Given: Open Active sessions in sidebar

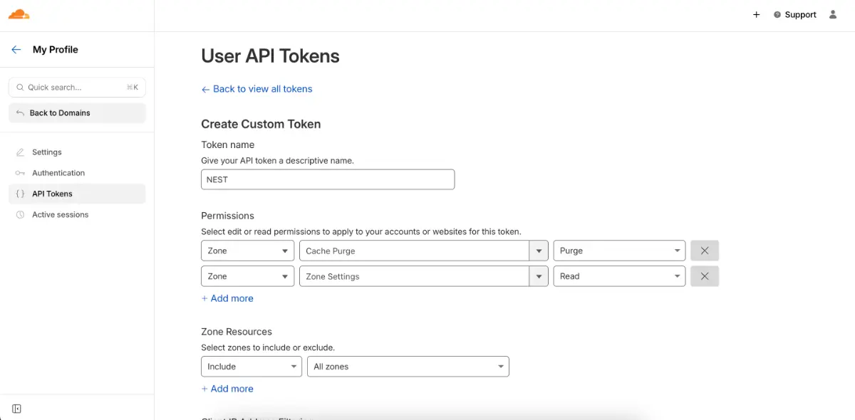Looking at the screenshot, I should point(60,214).
